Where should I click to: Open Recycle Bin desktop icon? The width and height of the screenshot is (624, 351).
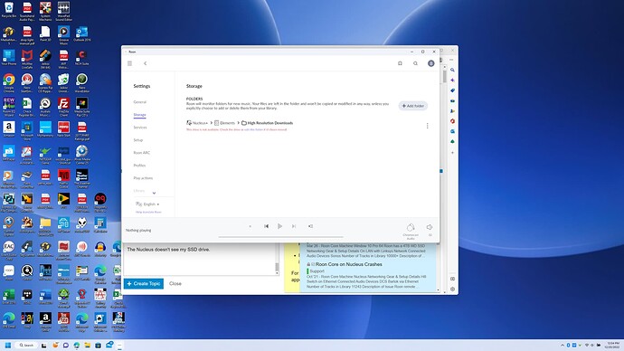[9, 10]
